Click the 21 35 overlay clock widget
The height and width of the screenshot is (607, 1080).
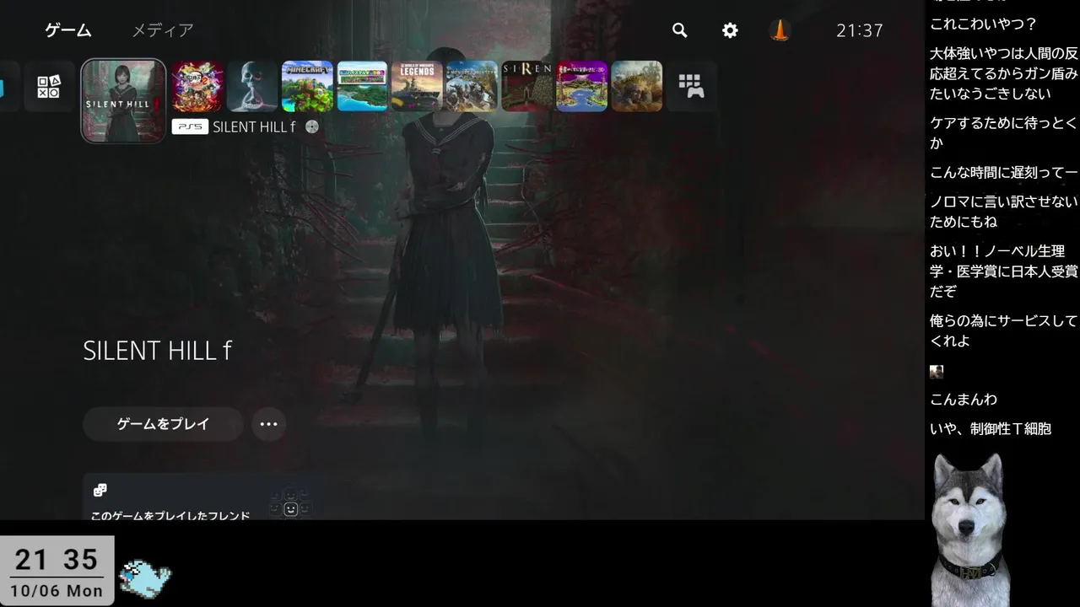click(x=57, y=570)
